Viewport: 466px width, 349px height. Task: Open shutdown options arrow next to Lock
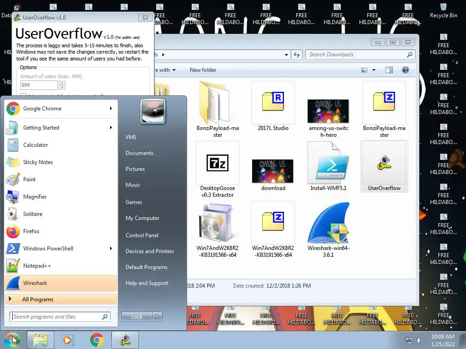tap(157, 317)
